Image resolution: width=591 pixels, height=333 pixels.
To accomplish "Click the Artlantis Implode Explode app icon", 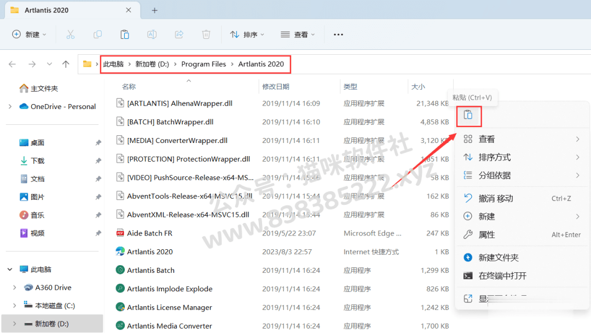I will (120, 289).
